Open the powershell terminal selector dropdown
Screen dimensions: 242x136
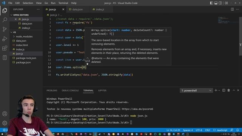click(x=196, y=91)
